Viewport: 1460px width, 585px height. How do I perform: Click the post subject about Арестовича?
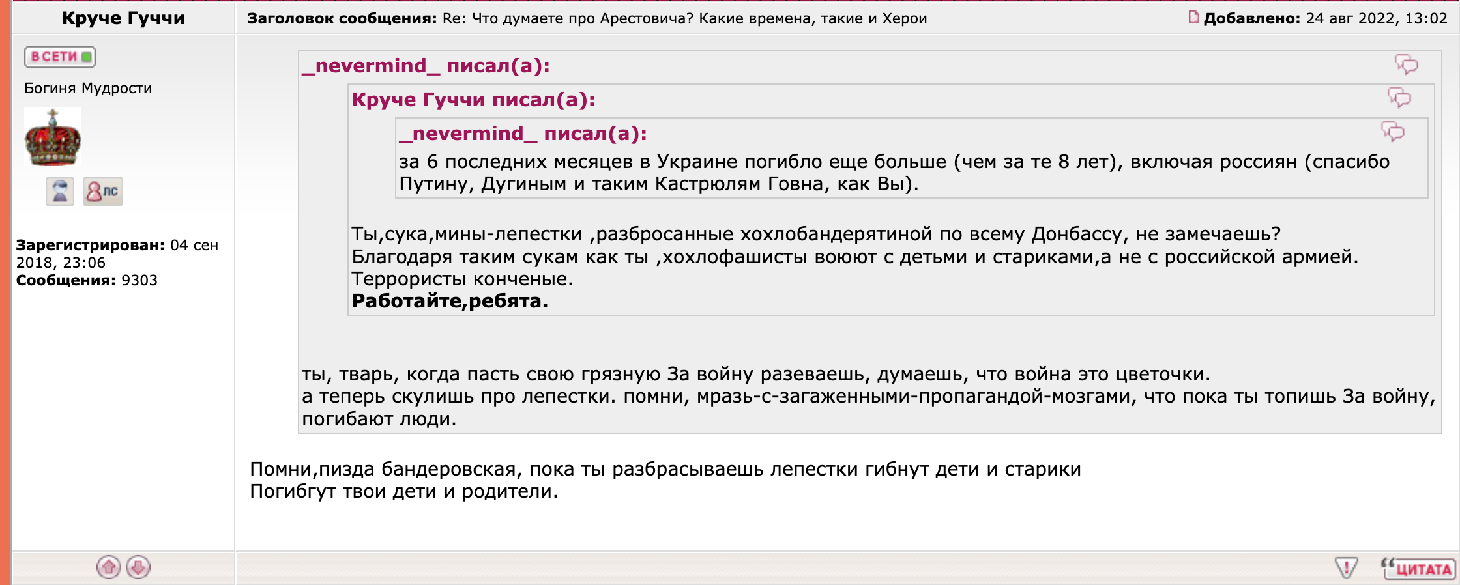(x=684, y=18)
